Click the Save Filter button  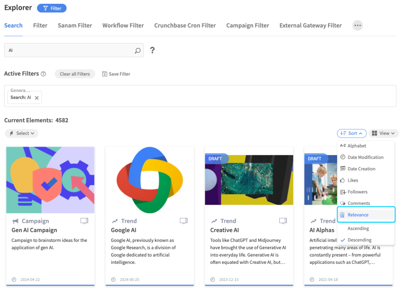coord(116,74)
